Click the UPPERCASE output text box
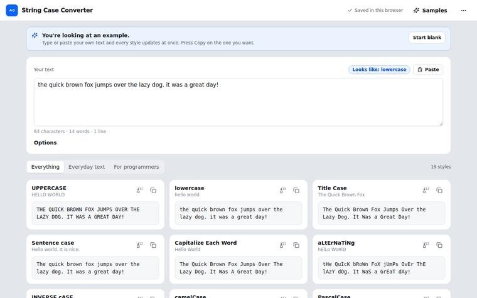477x298 pixels. click(x=95, y=213)
